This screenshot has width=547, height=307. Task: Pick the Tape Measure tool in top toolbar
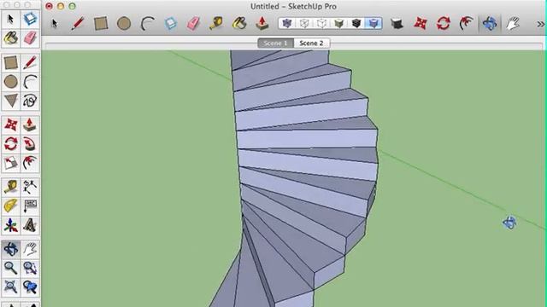pyautogui.click(x=216, y=23)
